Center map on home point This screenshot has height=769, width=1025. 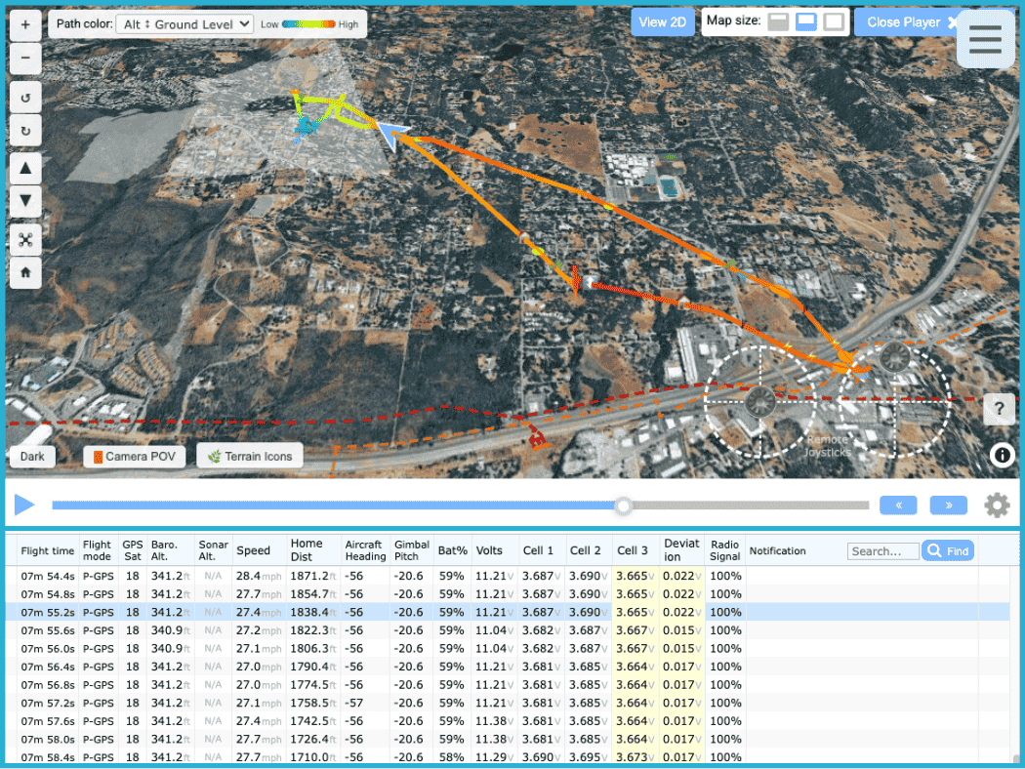pos(24,274)
